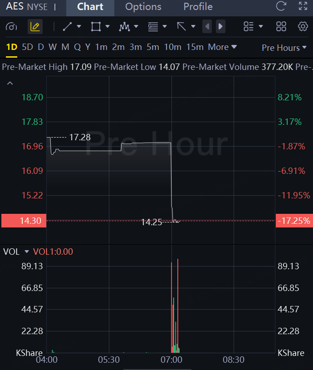313x370 pixels.
Task: Click the fullscreen expand icon
Action: click(x=303, y=6)
